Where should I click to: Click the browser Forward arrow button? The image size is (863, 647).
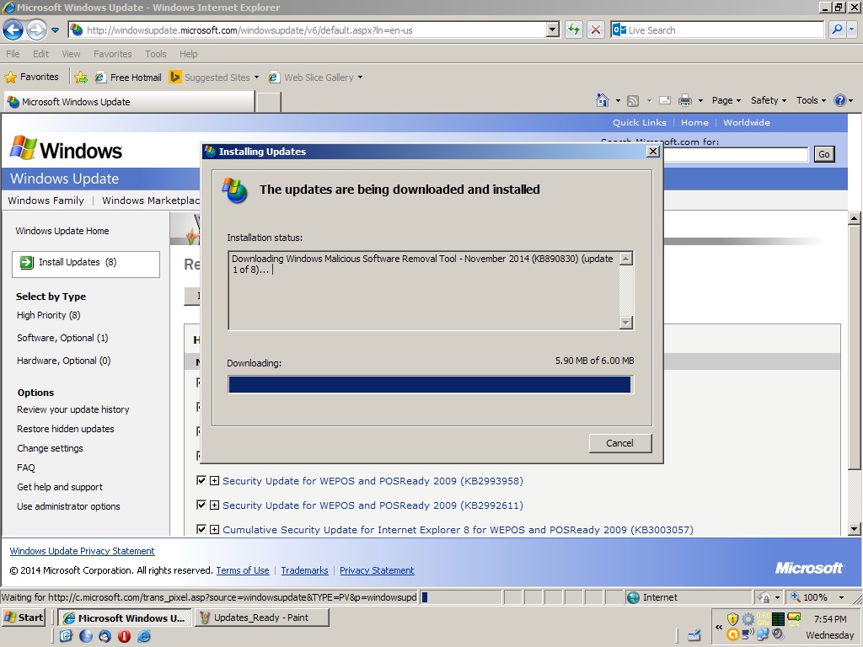click(x=36, y=29)
